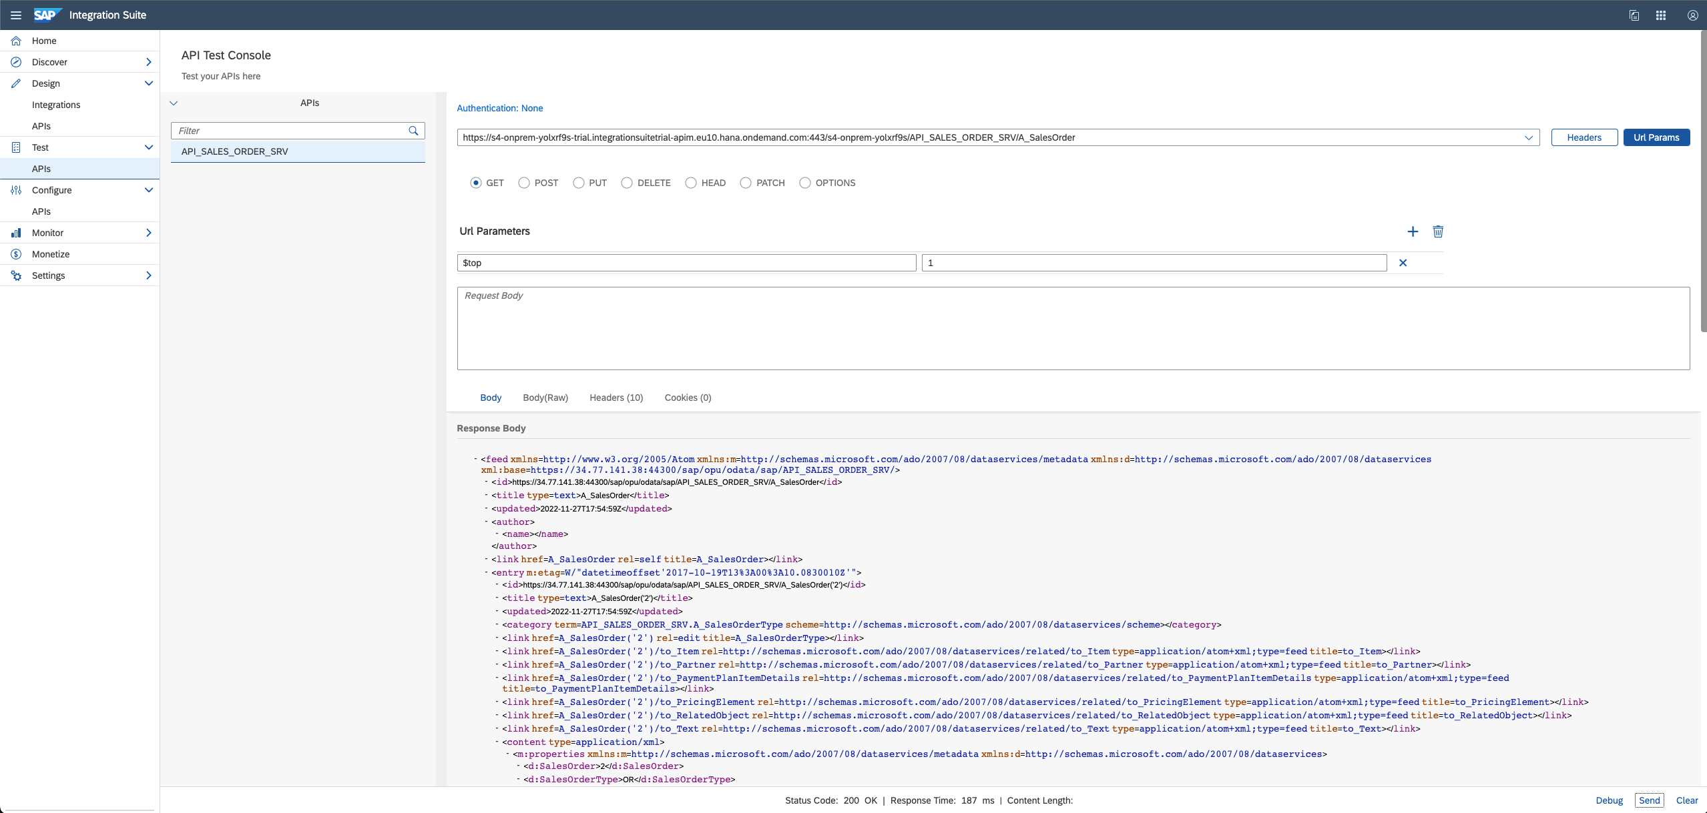Click the Design pencil icon
This screenshot has width=1707, height=813.
16,83
